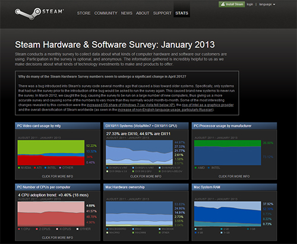Click the red ATI legend swatch
The width and height of the screenshot is (297, 244).
tap(35, 168)
